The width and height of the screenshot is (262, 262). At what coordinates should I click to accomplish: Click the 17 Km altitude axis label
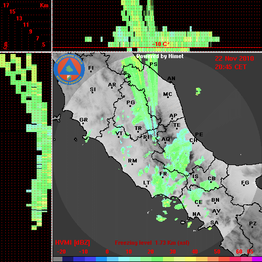pos(6,5)
